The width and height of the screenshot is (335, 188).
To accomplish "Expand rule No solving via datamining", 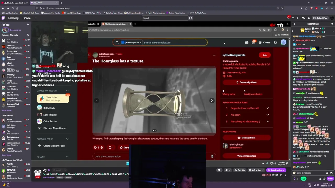I will coord(267,121).
